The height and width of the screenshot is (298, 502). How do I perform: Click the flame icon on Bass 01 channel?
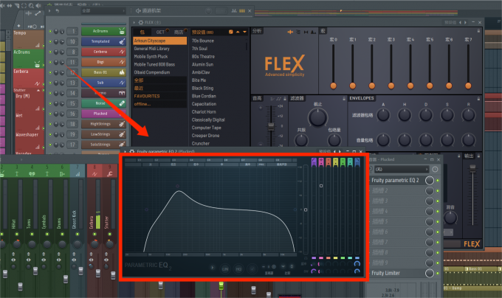coord(122,72)
